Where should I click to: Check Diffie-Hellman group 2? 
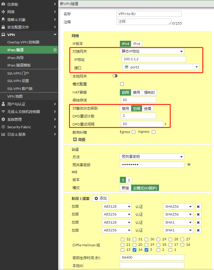point(159,250)
